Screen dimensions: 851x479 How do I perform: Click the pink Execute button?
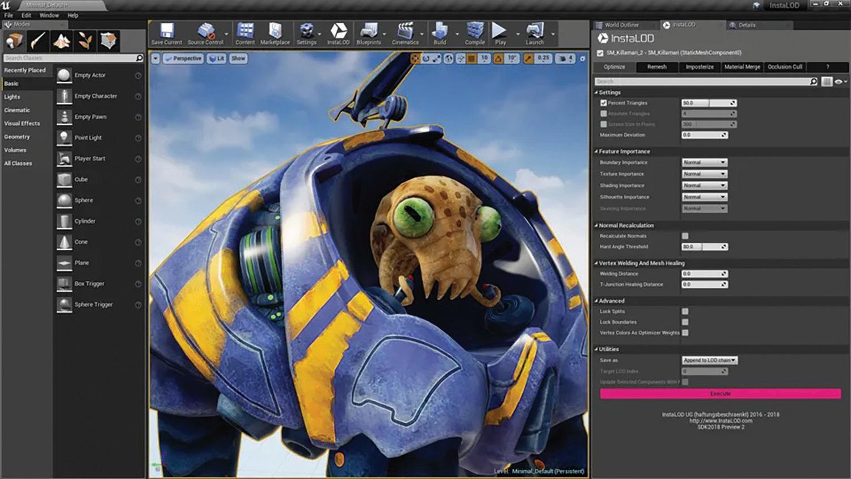tap(720, 394)
